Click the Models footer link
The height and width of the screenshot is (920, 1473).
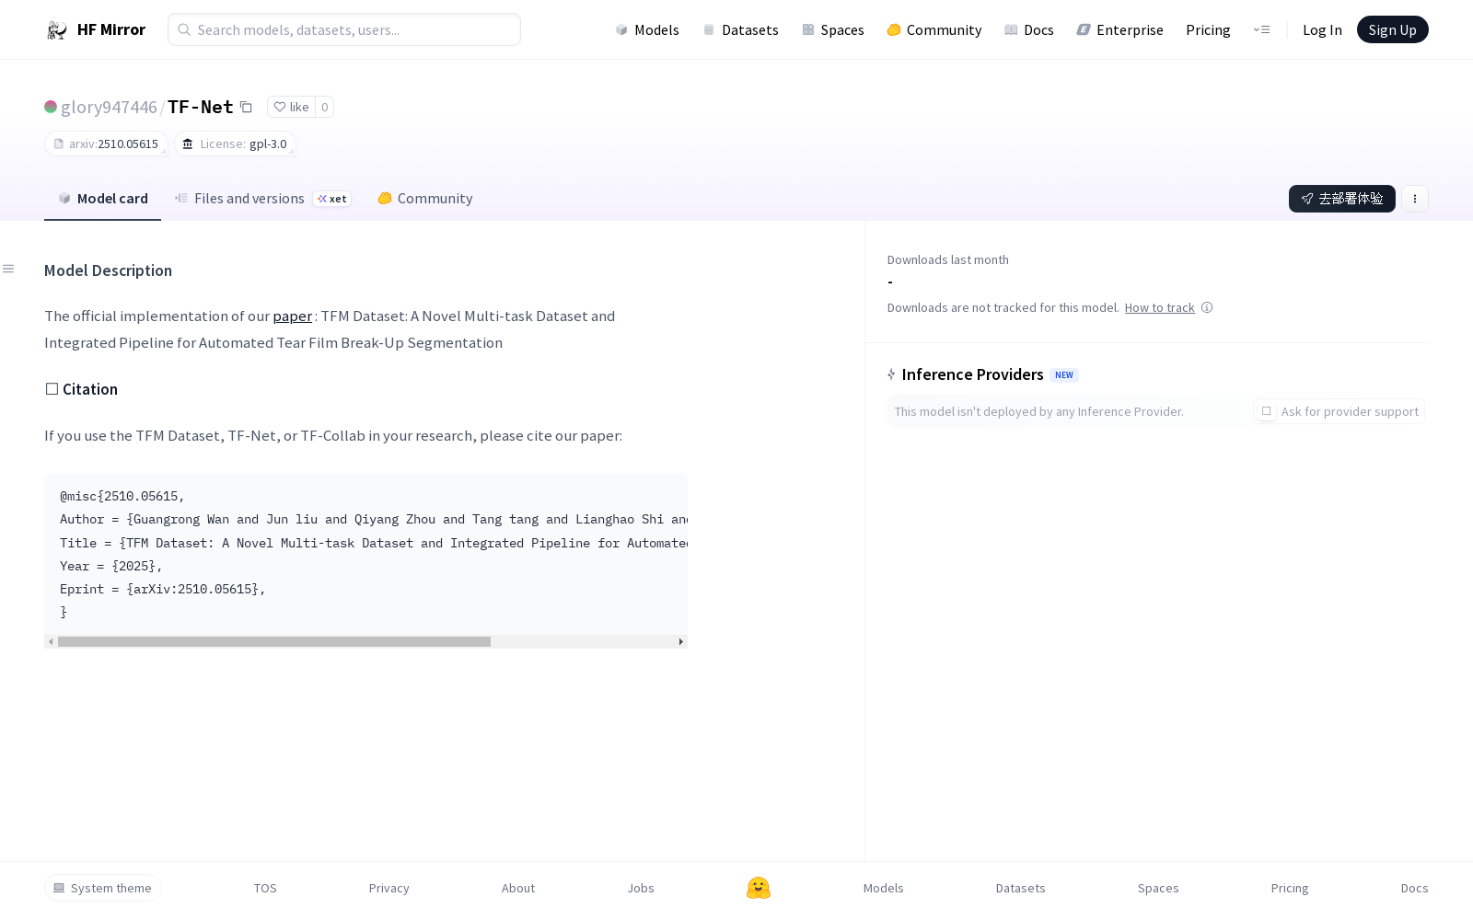tap(884, 888)
